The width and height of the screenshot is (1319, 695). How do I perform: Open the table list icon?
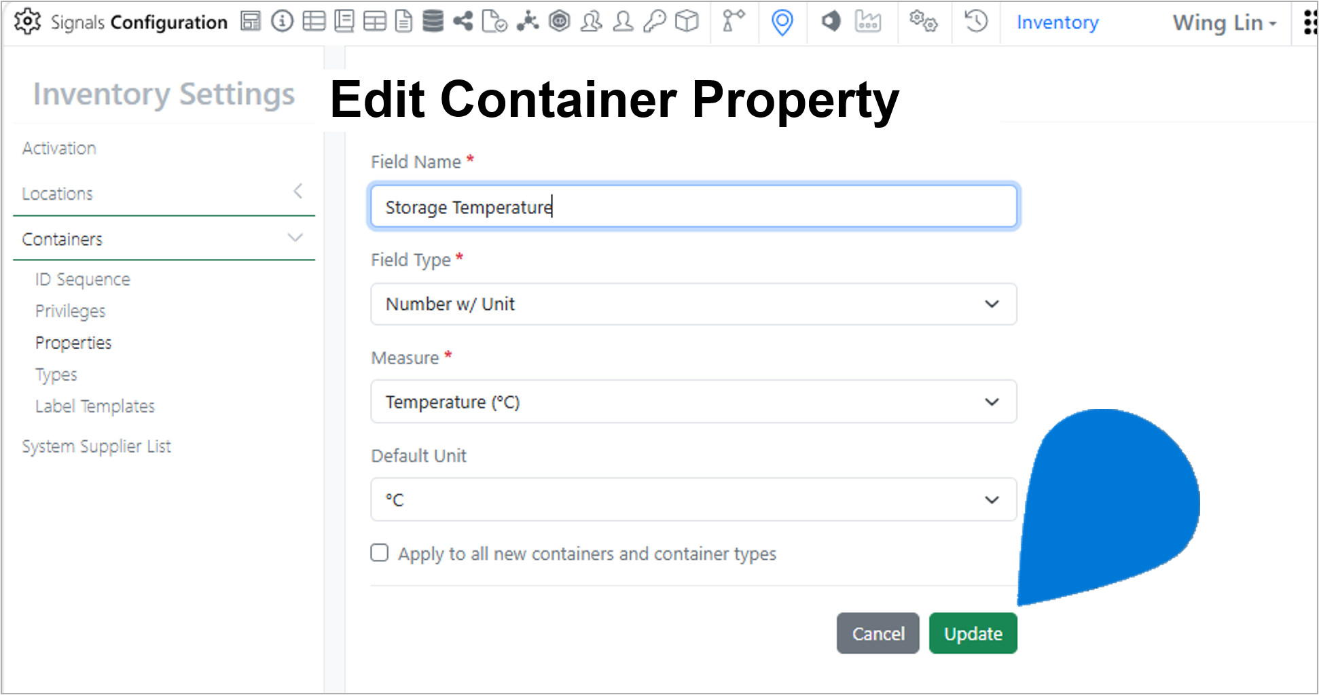(314, 22)
